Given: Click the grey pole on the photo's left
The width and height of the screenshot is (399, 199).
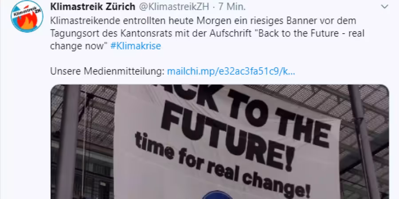Looking at the screenshot, I should (x=68, y=142).
